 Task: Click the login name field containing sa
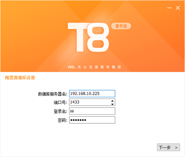coord(92,111)
